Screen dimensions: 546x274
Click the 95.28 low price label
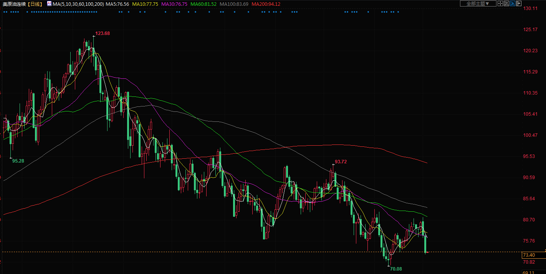point(18,161)
